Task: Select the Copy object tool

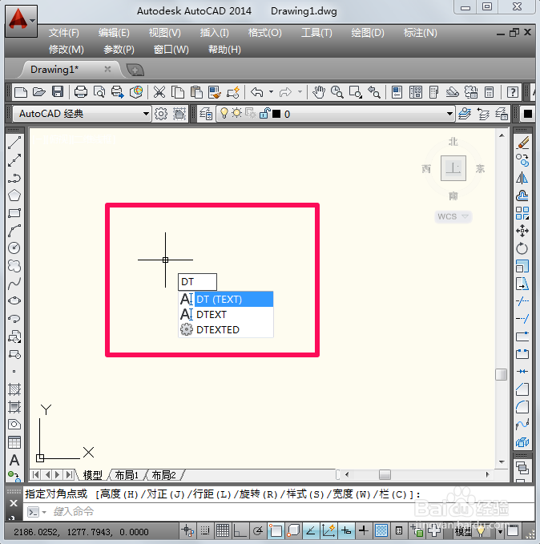Action: click(522, 160)
